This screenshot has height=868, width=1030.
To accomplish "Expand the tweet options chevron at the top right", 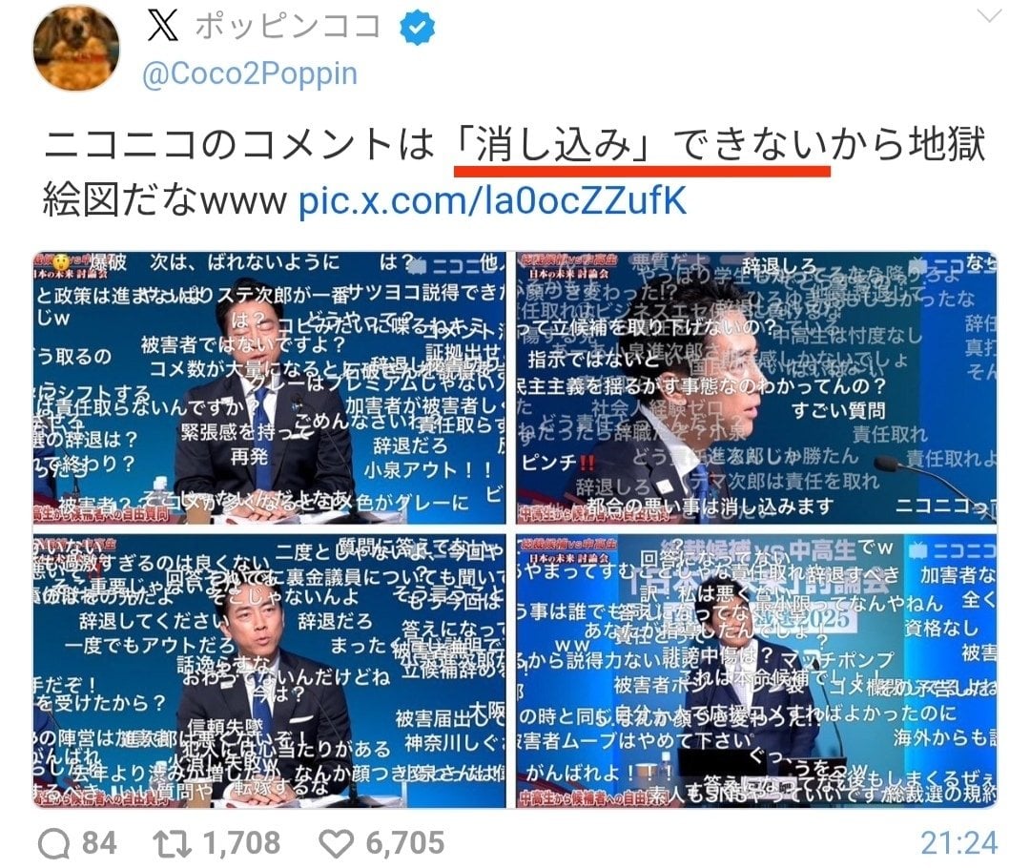I will tap(989, 16).
